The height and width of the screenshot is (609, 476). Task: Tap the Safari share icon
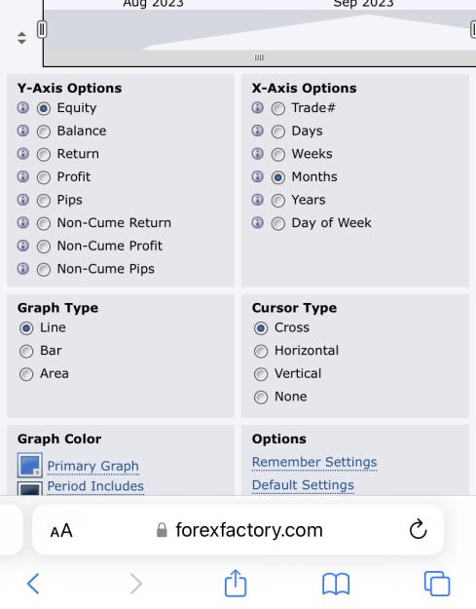(236, 583)
